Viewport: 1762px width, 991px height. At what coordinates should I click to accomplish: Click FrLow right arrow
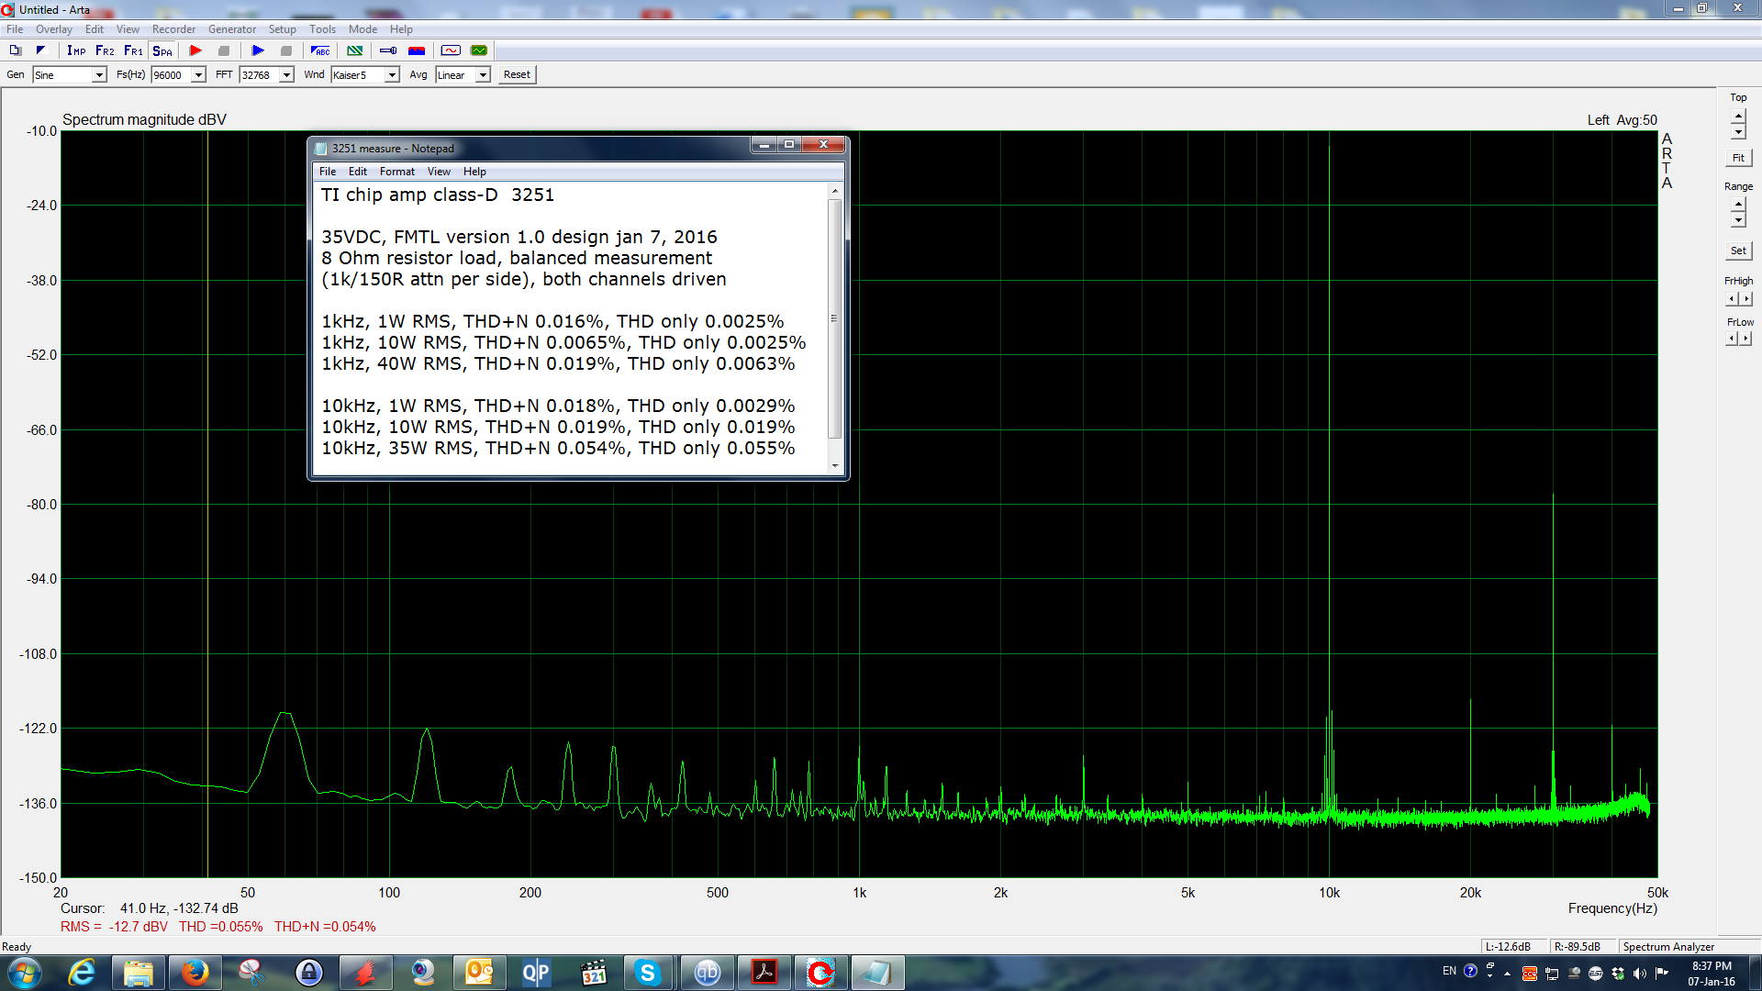tap(1745, 339)
